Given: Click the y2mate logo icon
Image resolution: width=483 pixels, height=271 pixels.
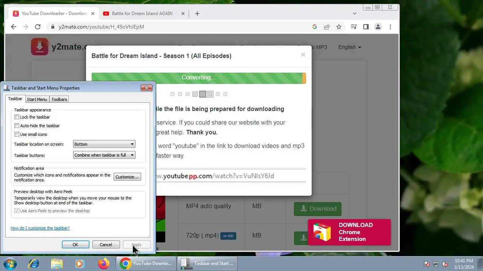Looking at the screenshot, I should pyautogui.click(x=40, y=47).
